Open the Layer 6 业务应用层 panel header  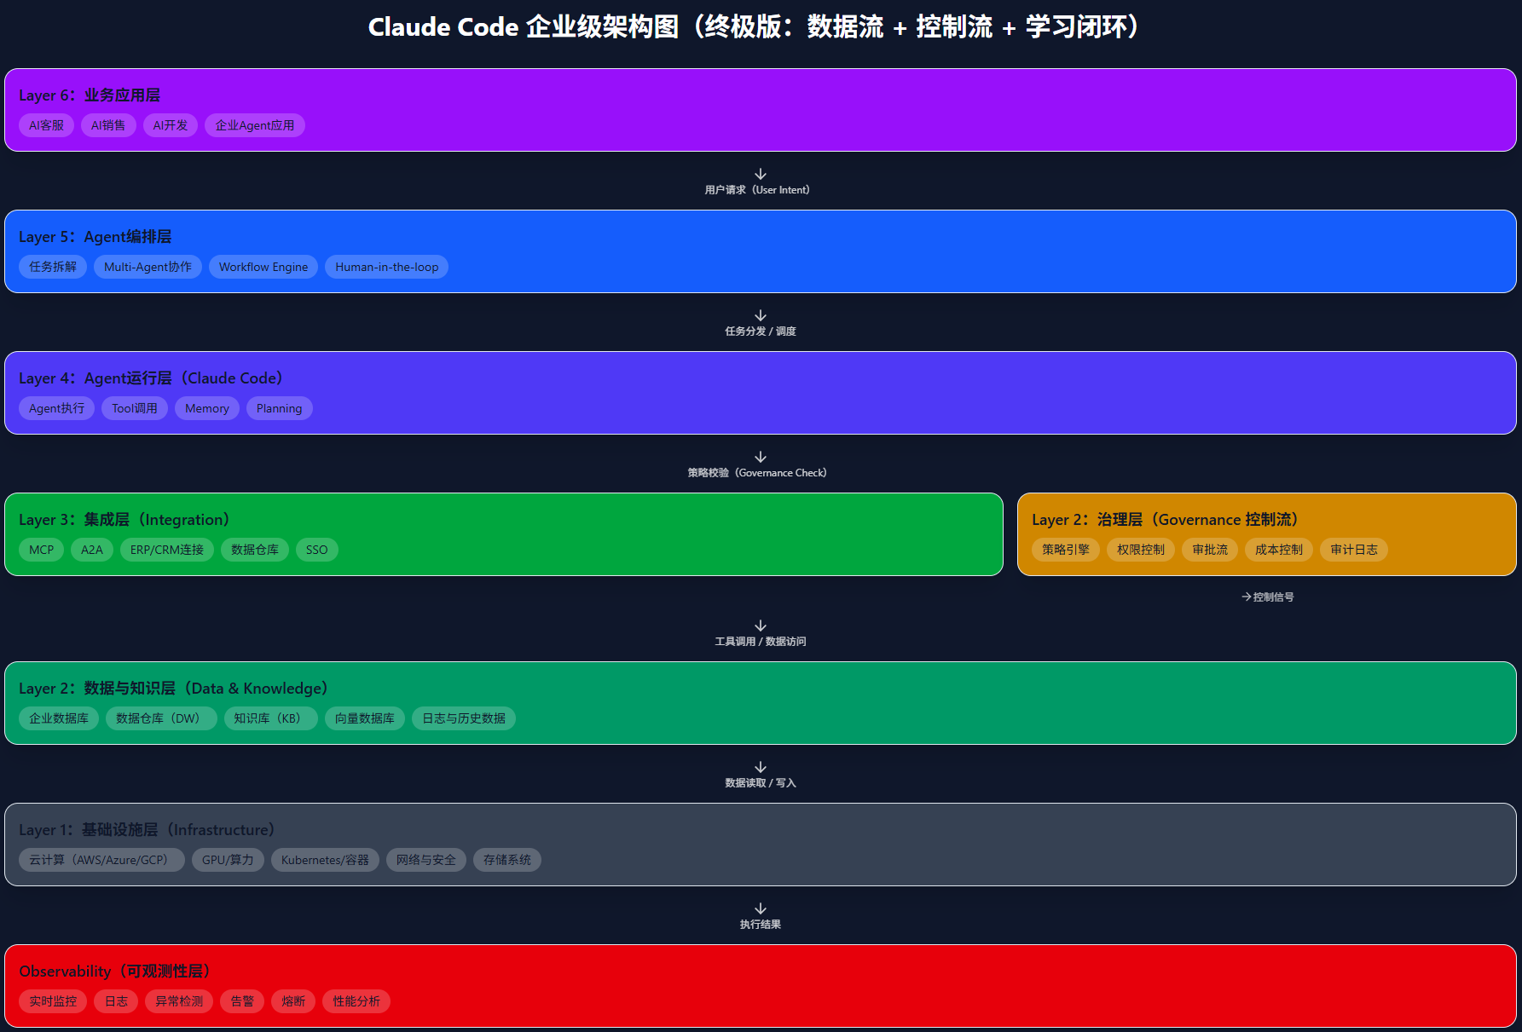click(90, 95)
